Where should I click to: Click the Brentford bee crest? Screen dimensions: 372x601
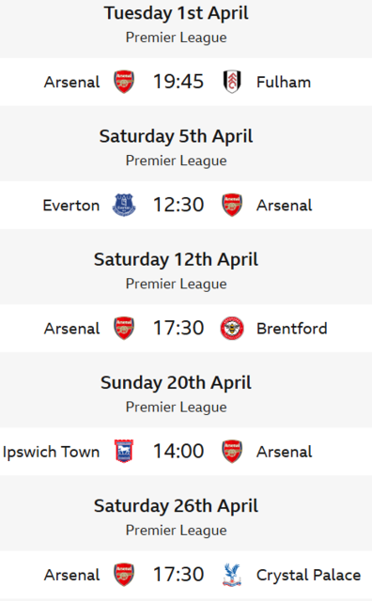pyautogui.click(x=232, y=328)
